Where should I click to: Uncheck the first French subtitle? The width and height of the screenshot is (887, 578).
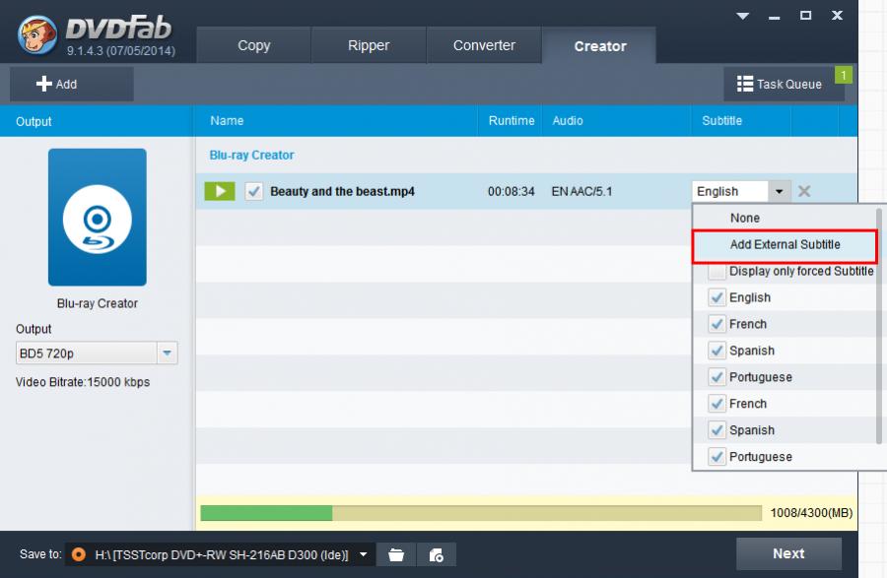716,324
